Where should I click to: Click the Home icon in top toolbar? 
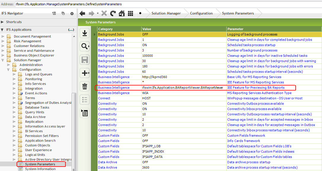click(x=121, y=13)
